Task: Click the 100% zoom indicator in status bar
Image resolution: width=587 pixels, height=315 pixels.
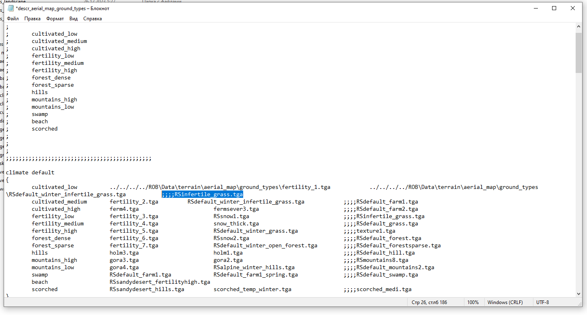Action: [x=473, y=302]
